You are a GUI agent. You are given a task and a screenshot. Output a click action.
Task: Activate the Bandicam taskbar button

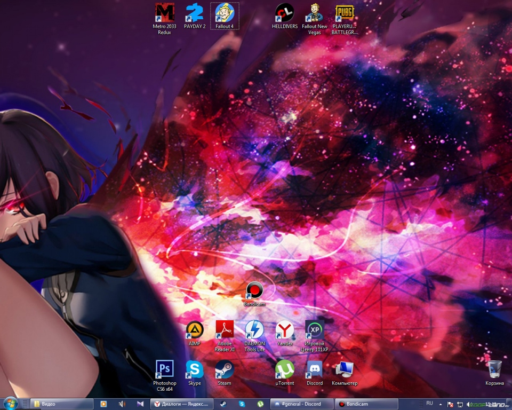tap(367, 404)
